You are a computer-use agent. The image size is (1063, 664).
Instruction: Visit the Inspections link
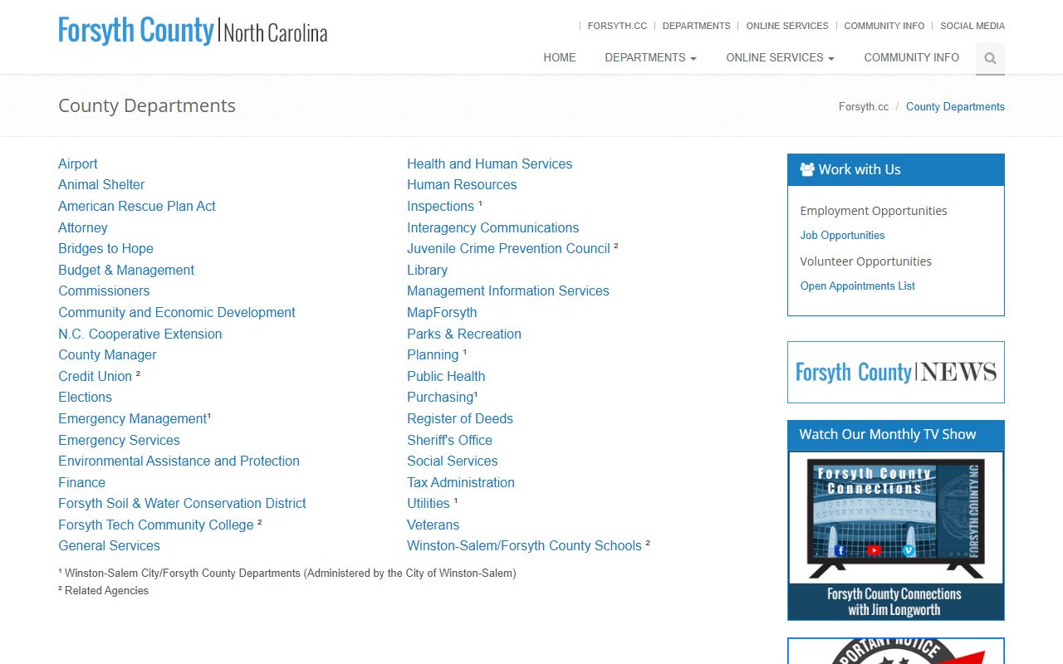(x=441, y=206)
